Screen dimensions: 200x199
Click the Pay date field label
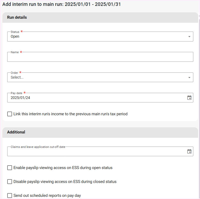[x=17, y=93]
